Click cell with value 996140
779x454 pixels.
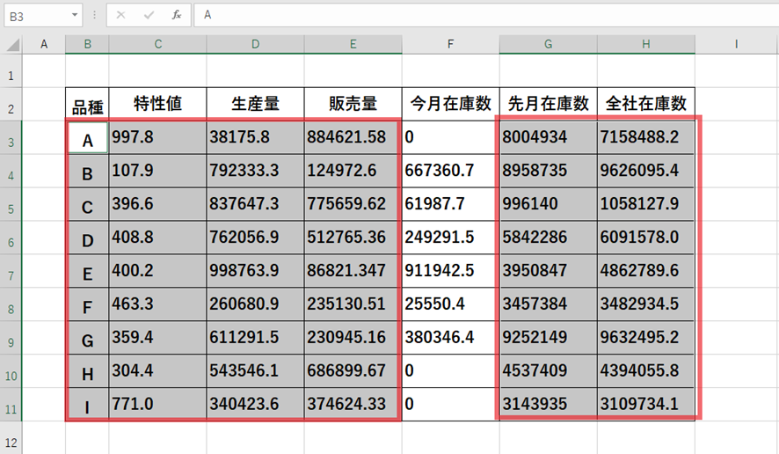[x=548, y=204]
